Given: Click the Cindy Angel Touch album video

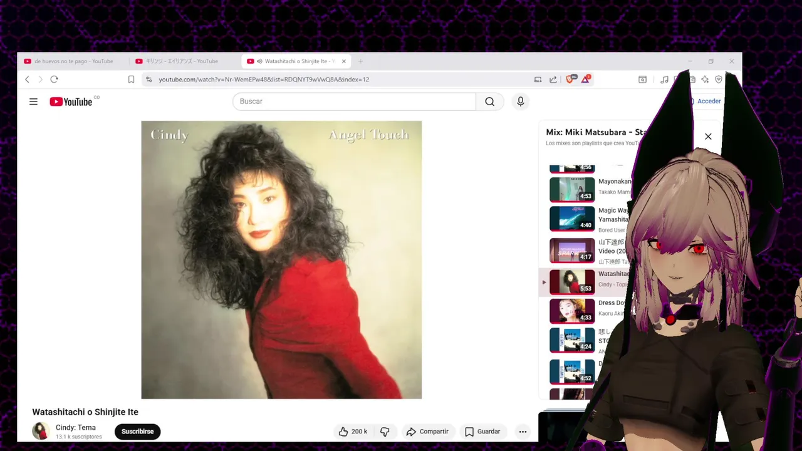Looking at the screenshot, I should pos(281,260).
